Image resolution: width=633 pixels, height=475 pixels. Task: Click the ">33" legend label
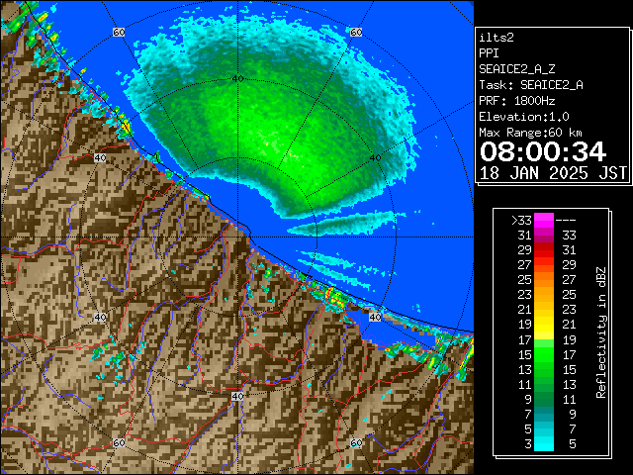[x=521, y=221]
